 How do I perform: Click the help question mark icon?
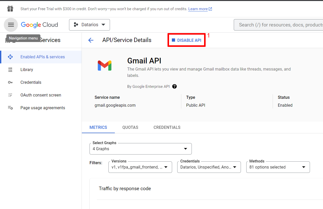(174, 86)
